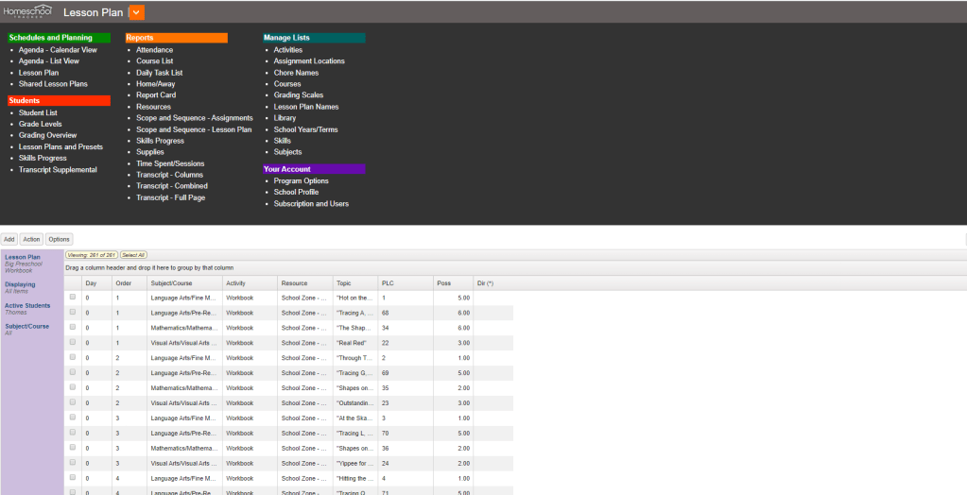
Task: Open Displaying filter in left sidebar
Action: (20, 284)
